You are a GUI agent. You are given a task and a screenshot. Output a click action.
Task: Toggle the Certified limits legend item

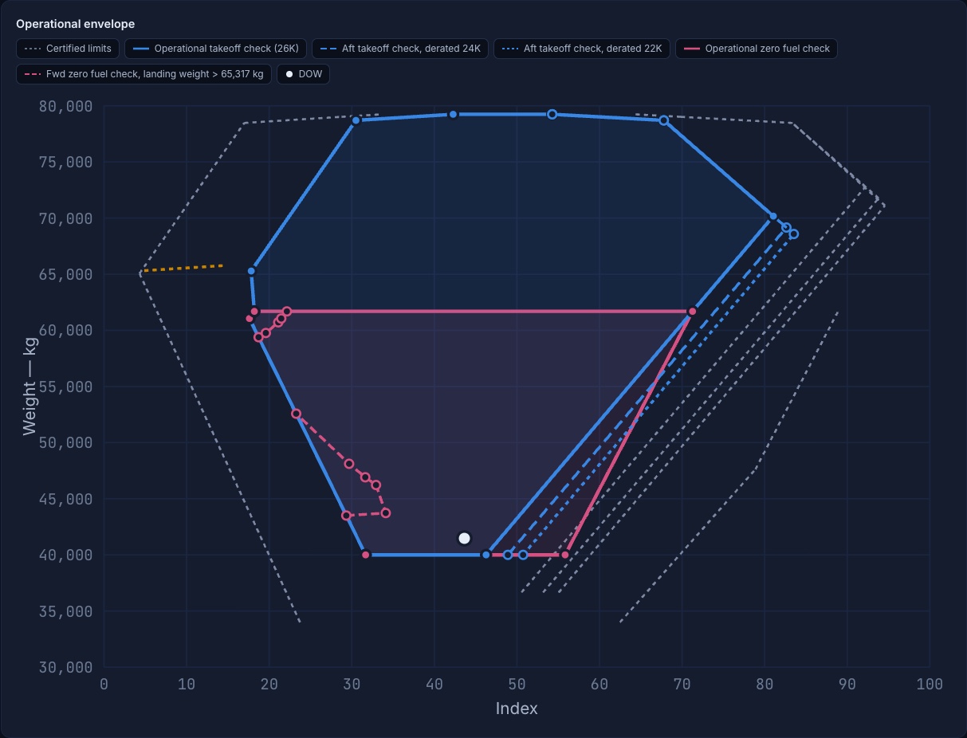pos(68,49)
